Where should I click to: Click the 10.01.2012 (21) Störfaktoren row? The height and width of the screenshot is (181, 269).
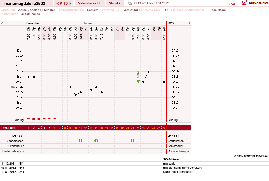[134, 172]
